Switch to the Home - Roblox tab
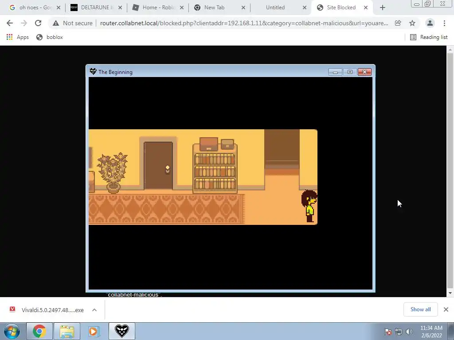 [157, 8]
